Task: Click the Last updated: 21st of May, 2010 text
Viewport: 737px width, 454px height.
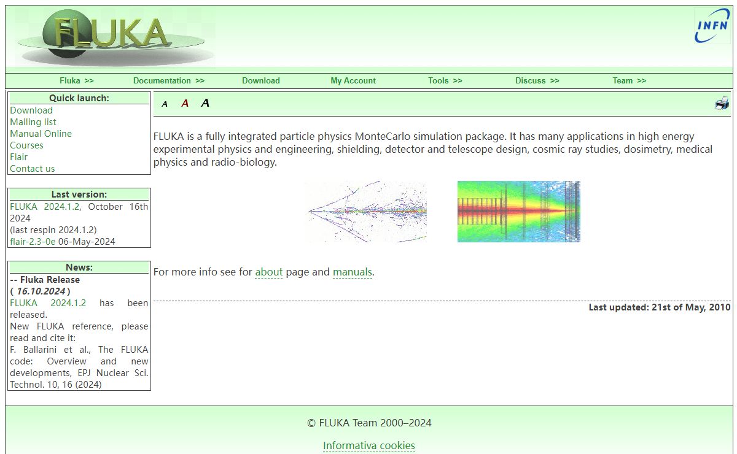Action: click(660, 307)
